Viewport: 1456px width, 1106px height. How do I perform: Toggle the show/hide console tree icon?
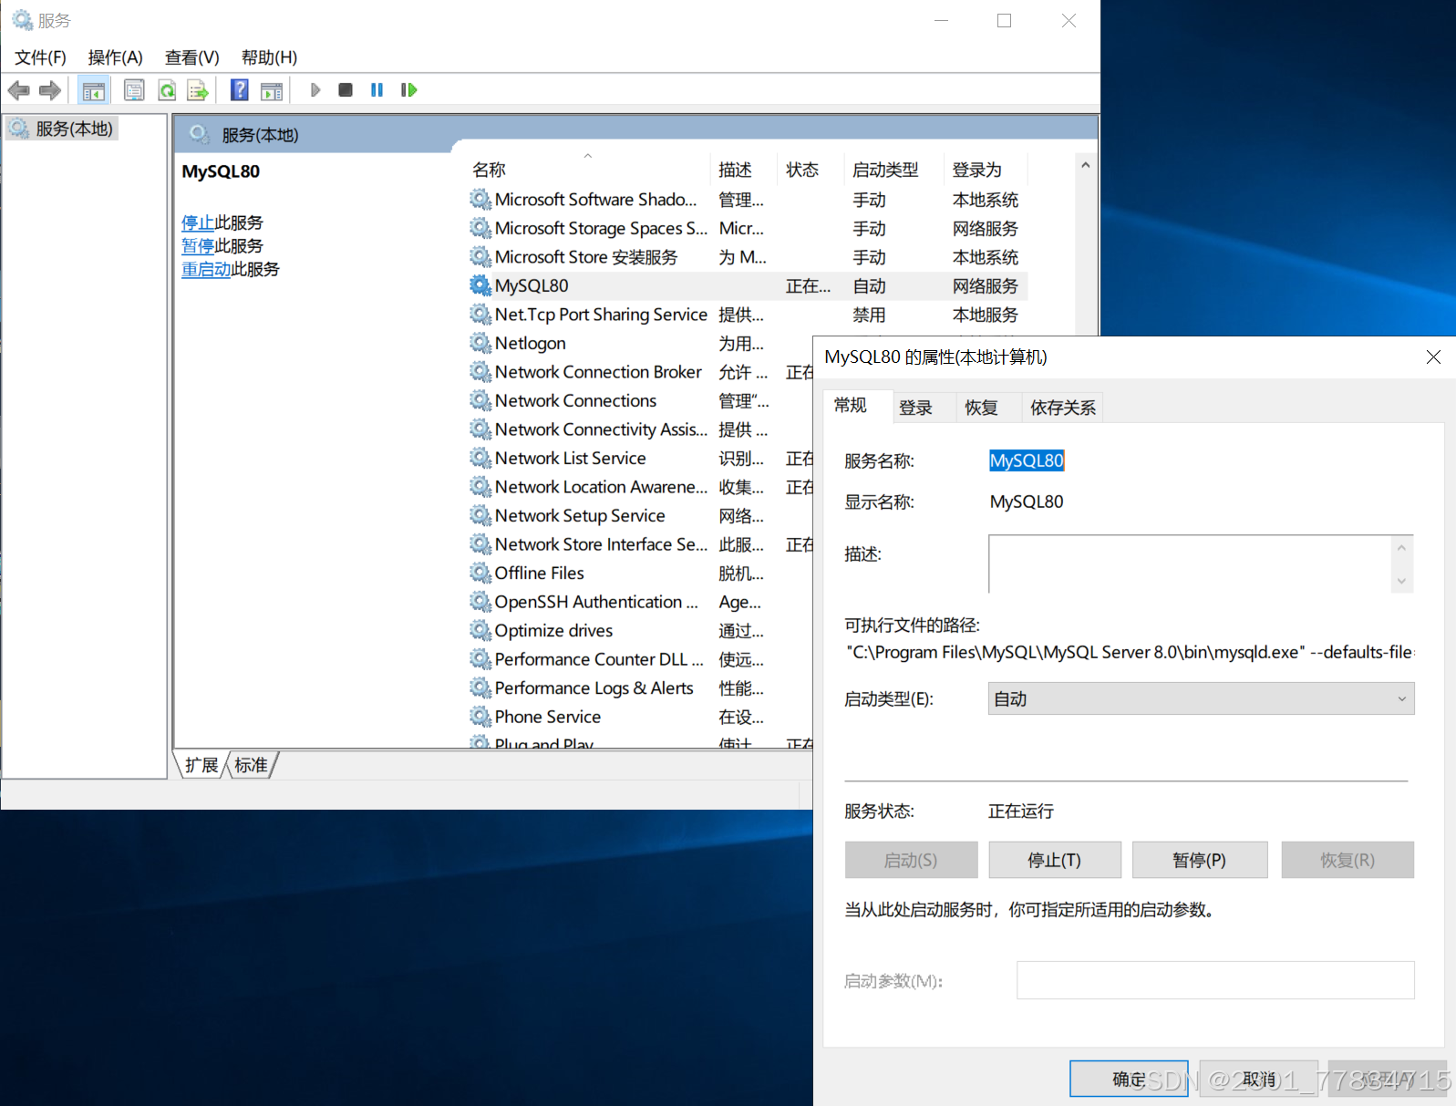pyautogui.click(x=93, y=90)
